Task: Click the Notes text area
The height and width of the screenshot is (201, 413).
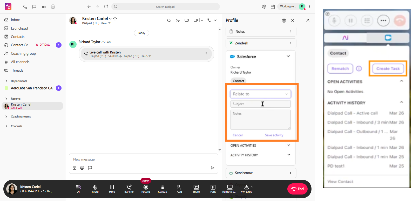Action: coord(261,120)
